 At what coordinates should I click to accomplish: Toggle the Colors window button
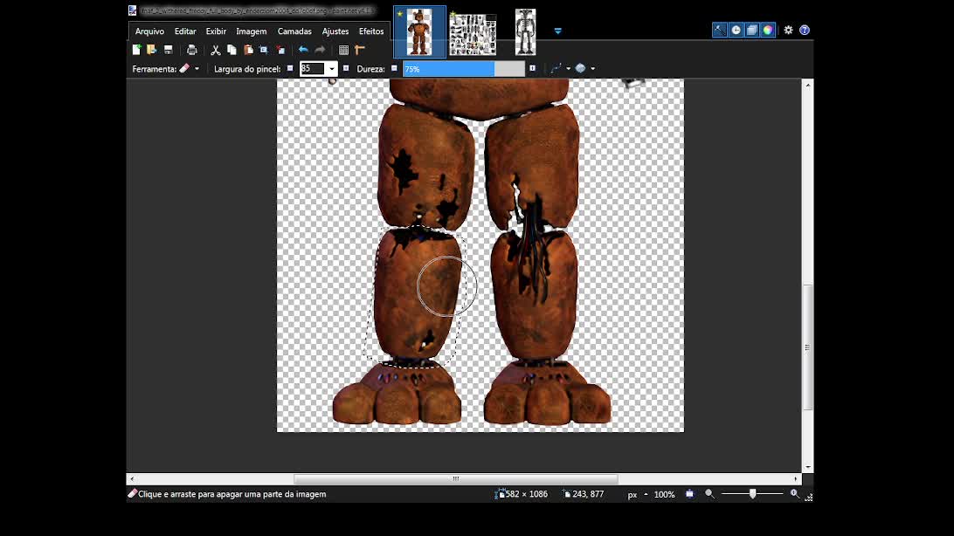(768, 30)
